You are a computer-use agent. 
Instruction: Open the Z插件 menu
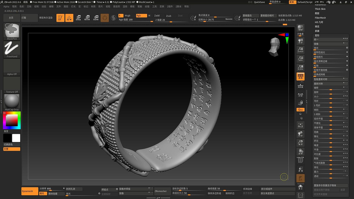click(170, 7)
